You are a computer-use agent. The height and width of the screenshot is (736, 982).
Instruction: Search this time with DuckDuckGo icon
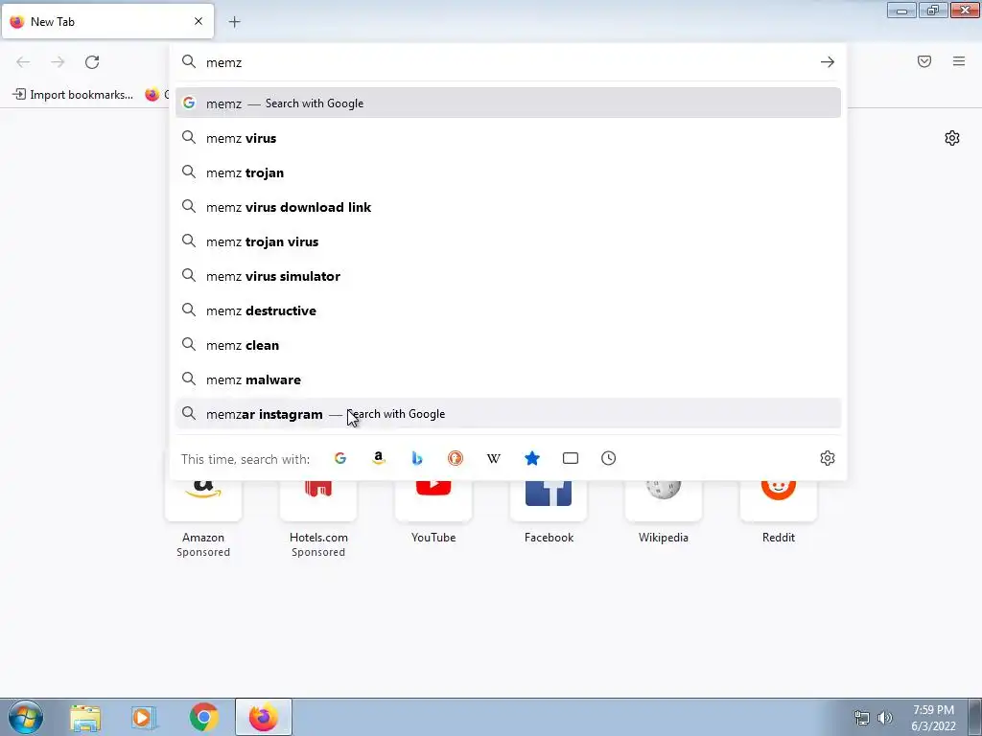point(456,458)
